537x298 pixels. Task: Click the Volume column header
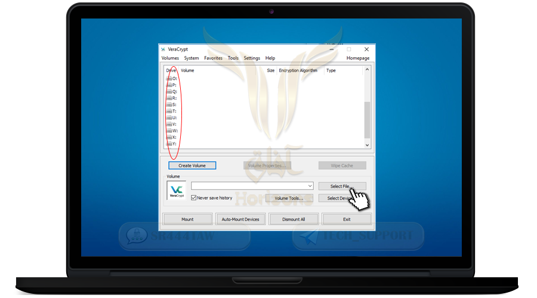coord(217,70)
